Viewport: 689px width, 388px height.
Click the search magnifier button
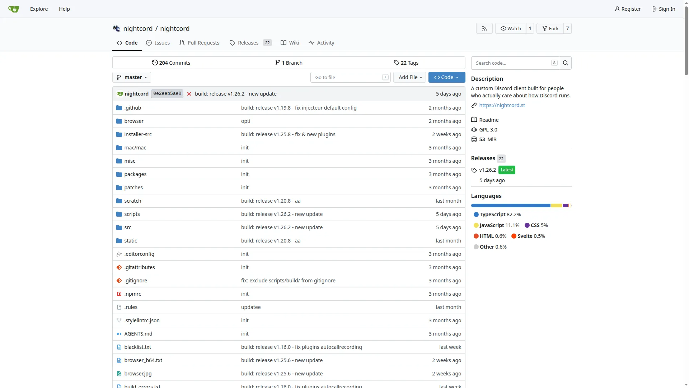click(x=566, y=63)
